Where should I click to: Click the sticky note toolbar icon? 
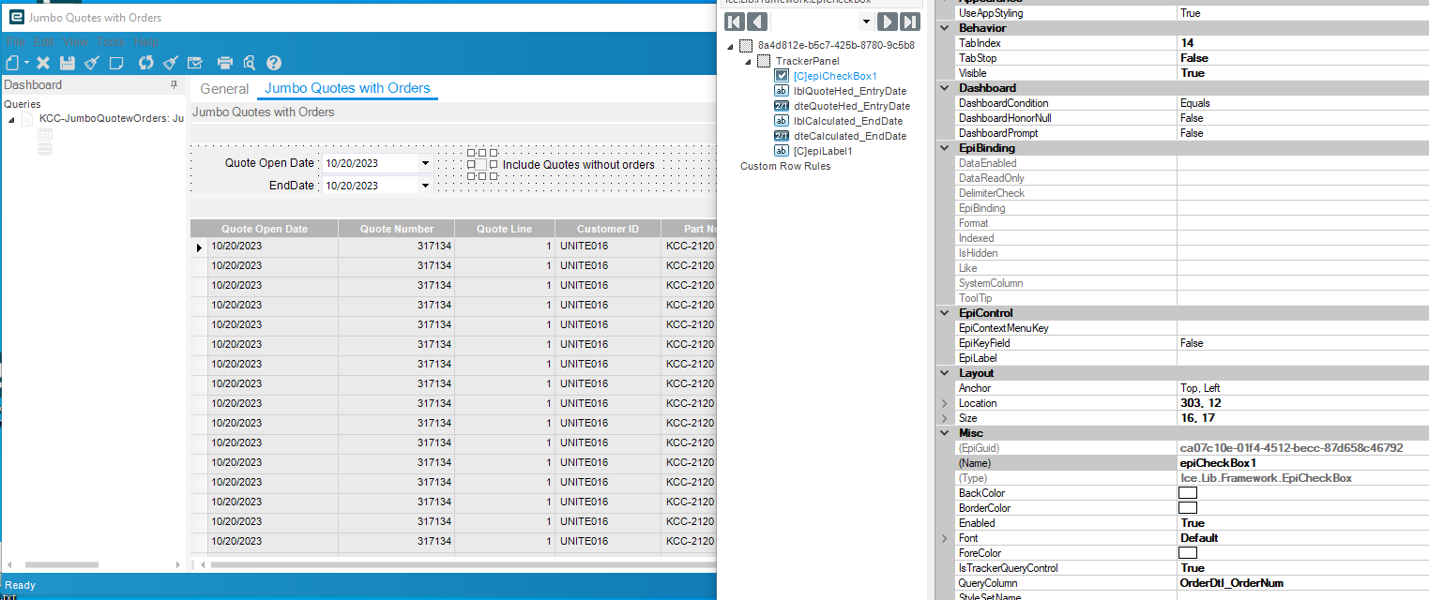116,63
